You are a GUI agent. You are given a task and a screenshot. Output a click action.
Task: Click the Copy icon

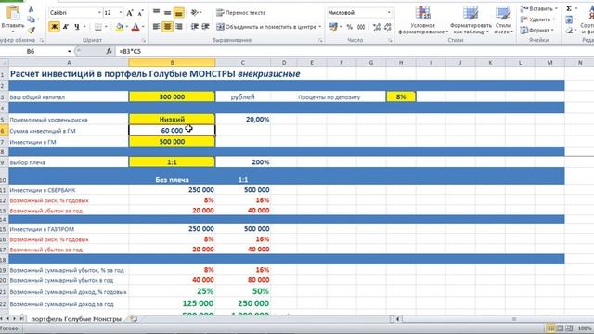click(31, 19)
